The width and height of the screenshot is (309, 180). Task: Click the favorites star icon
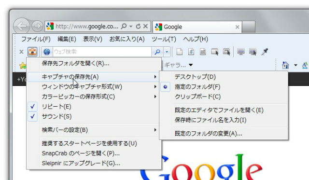(23, 65)
